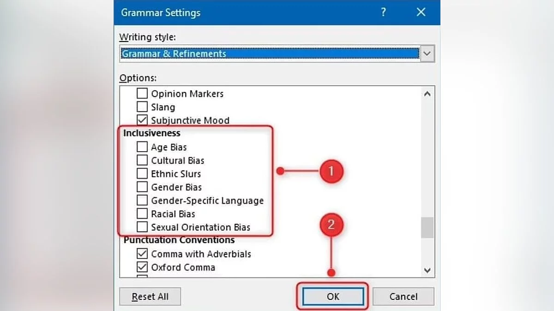554x311 pixels.
Task: Tick the Cultural Bias checkbox
Action: coord(142,160)
